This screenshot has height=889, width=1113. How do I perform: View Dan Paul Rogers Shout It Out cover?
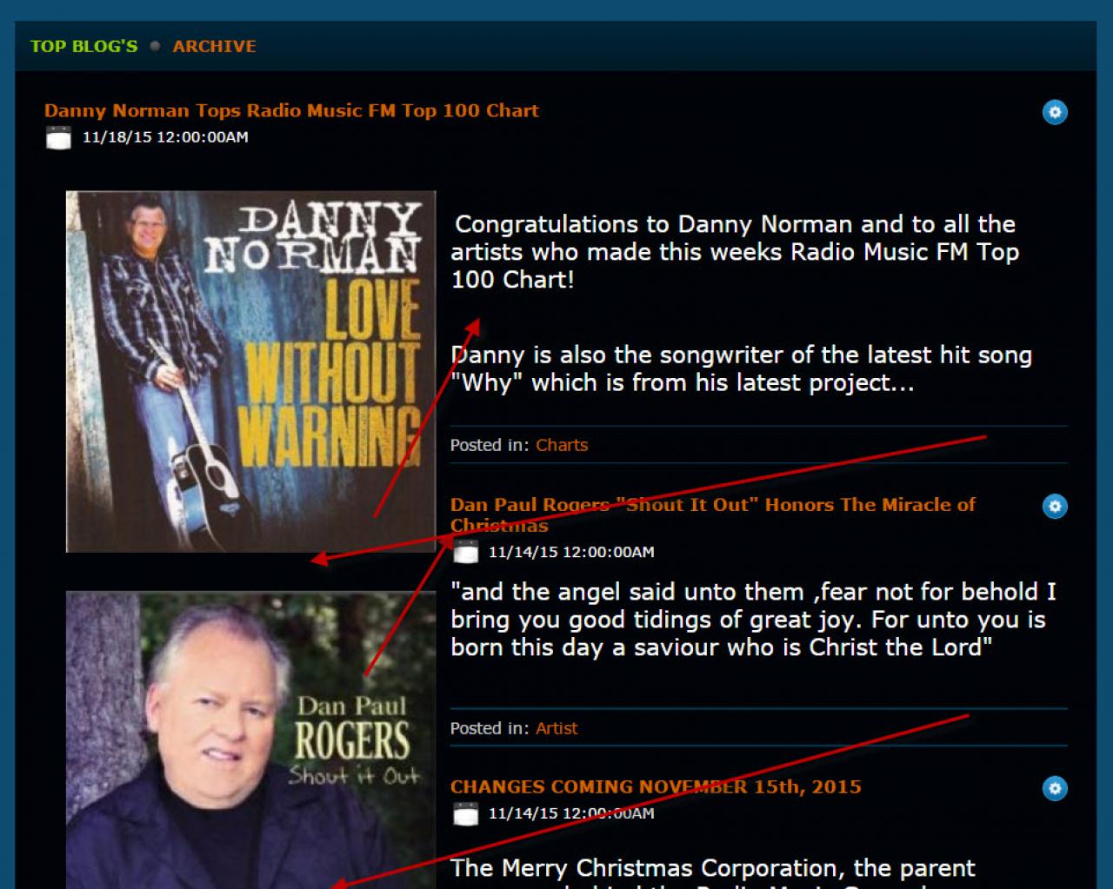click(250, 740)
